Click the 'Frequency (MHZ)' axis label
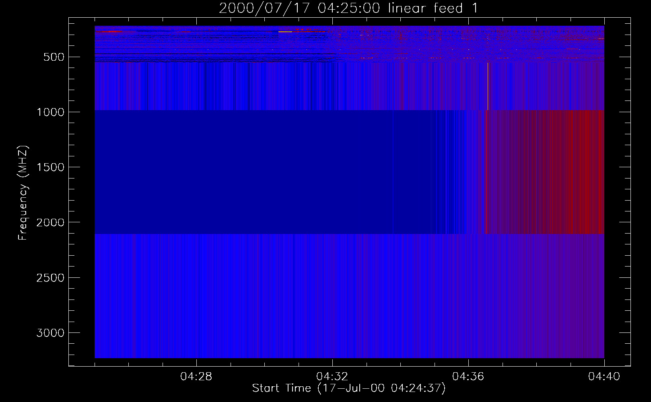651x402 pixels. (23, 193)
